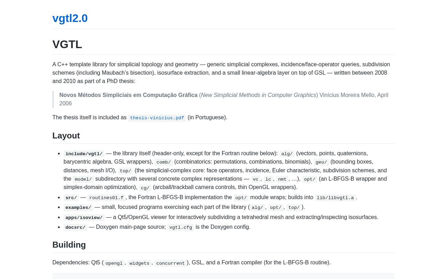The width and height of the screenshot is (447, 279).
Task: Click the apps/isoview/ code label
Action: click(84, 218)
